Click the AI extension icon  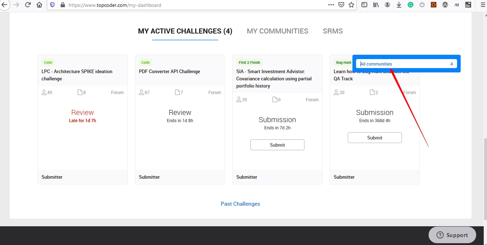(x=457, y=5)
